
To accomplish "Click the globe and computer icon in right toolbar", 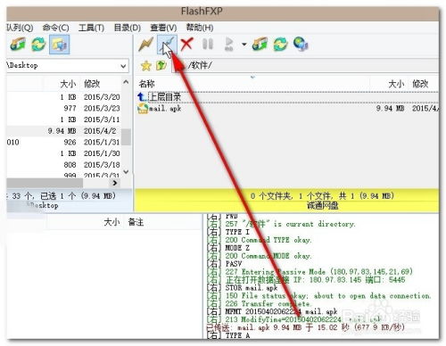I will tap(301, 45).
